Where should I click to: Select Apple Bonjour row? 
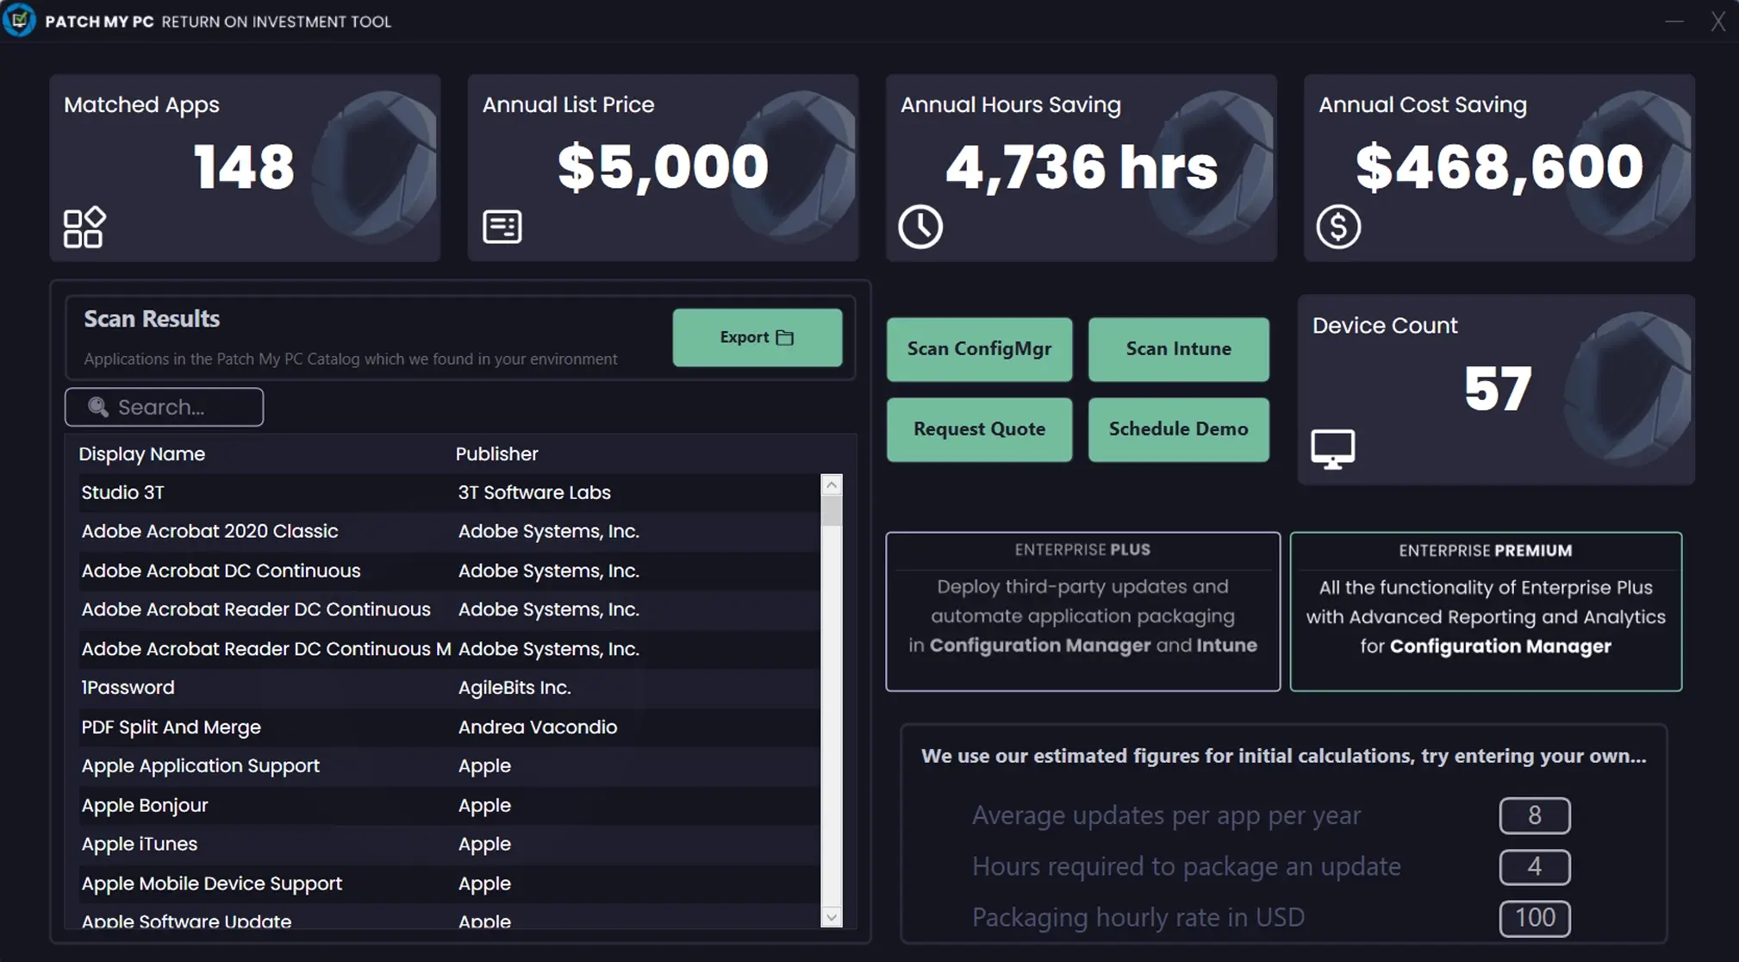pos(449,806)
